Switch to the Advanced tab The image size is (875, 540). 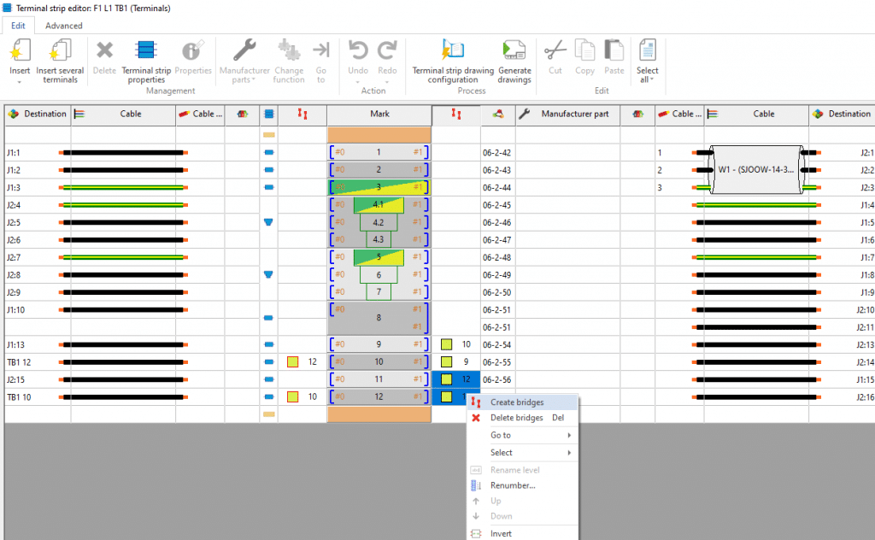pos(64,26)
